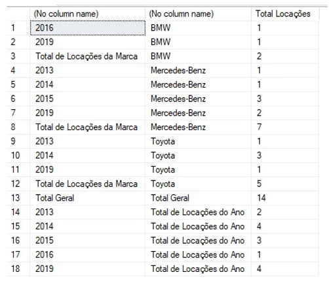Click Total Geral in the second column
Viewport: 329px width, 285px height.
pos(198,198)
